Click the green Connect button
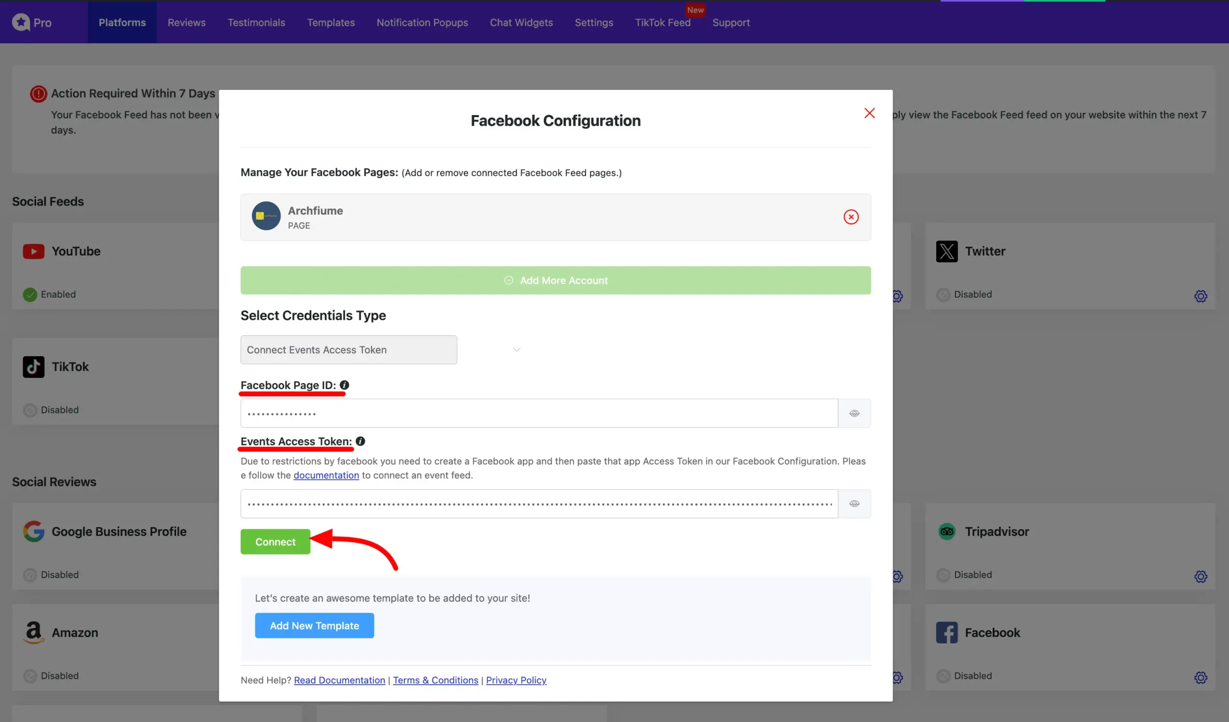 275,541
